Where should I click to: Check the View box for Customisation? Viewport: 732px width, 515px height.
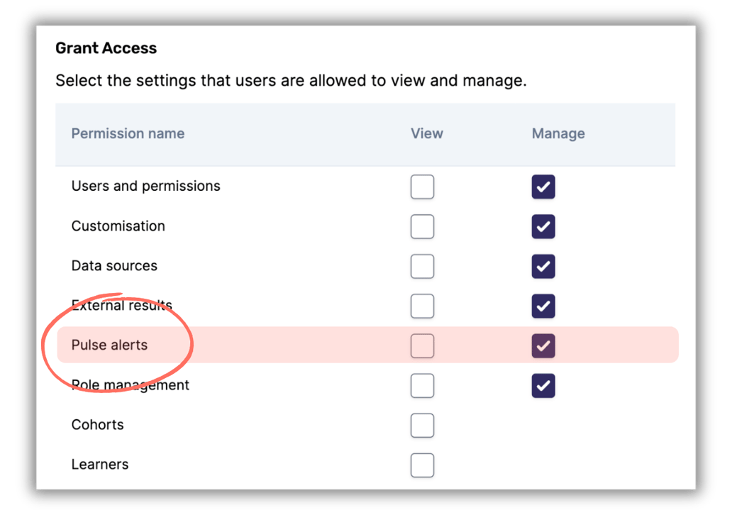422,226
